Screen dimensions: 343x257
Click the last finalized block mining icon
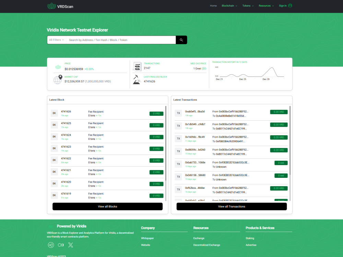(x=137, y=79)
